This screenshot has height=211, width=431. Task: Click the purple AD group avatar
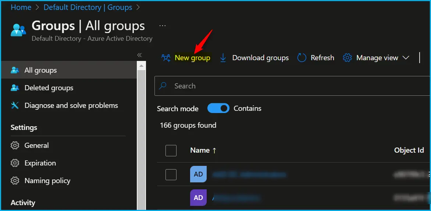tap(198, 197)
